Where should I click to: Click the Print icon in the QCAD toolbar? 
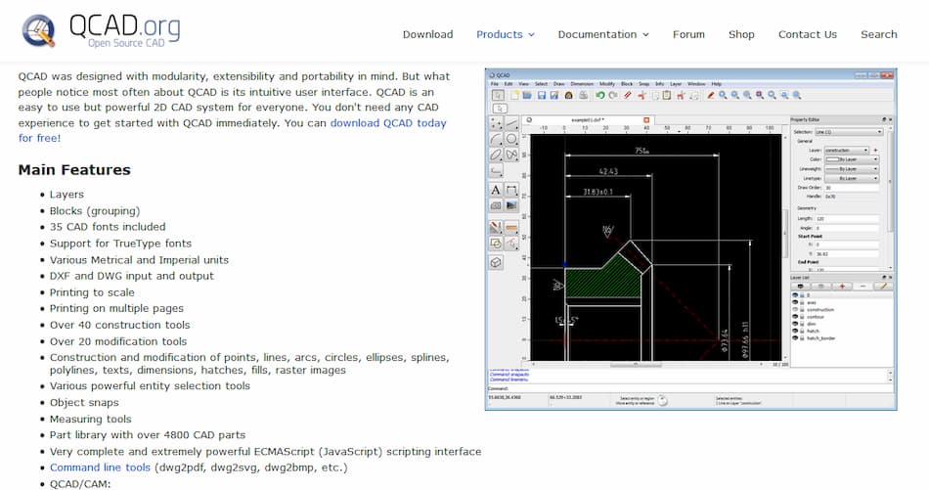point(583,95)
